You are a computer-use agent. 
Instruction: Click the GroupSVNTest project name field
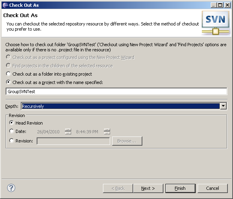point(116,91)
